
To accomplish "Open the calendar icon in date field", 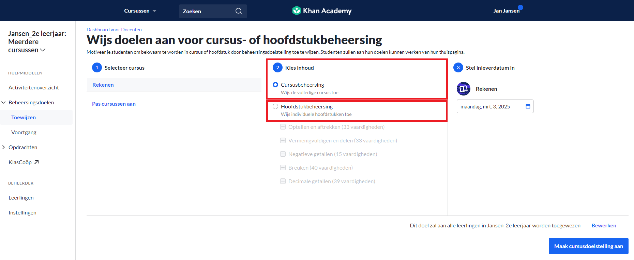I will (528, 106).
